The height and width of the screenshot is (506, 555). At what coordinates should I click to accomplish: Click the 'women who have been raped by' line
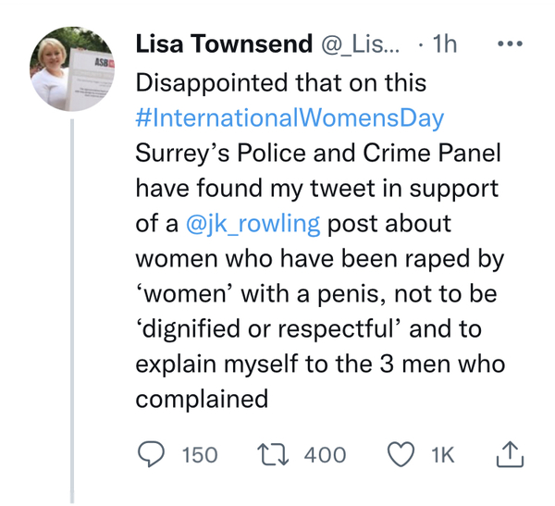coord(319,258)
